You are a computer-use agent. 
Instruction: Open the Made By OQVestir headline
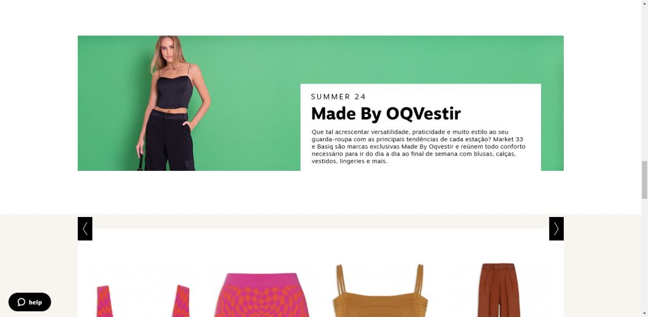[x=385, y=114]
